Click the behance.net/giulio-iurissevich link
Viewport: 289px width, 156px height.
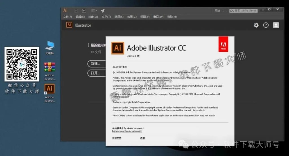click(x=127, y=131)
